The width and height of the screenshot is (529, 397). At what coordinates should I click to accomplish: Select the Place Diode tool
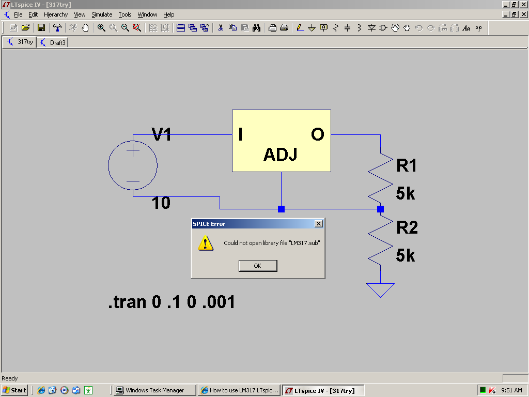(371, 28)
